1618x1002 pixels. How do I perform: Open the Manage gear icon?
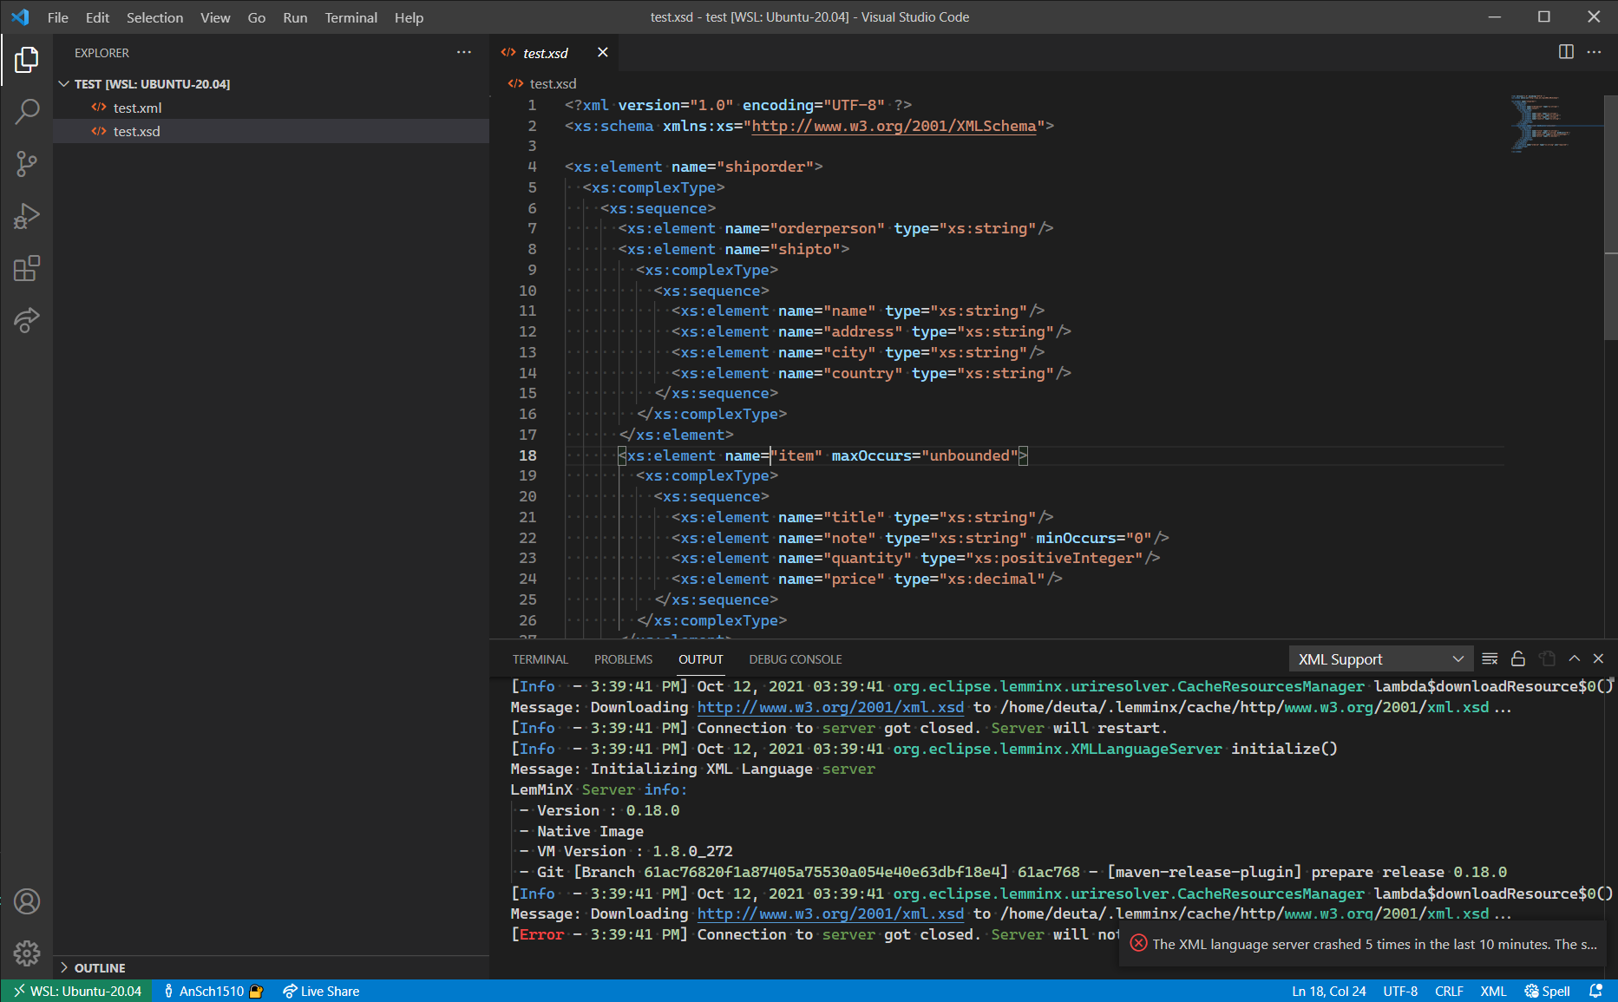pyautogui.click(x=27, y=953)
